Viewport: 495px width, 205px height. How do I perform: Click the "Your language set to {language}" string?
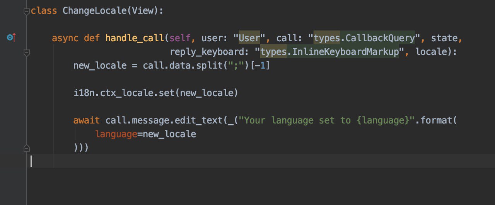[327, 120]
